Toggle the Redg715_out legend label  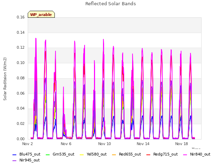click(165, 154)
